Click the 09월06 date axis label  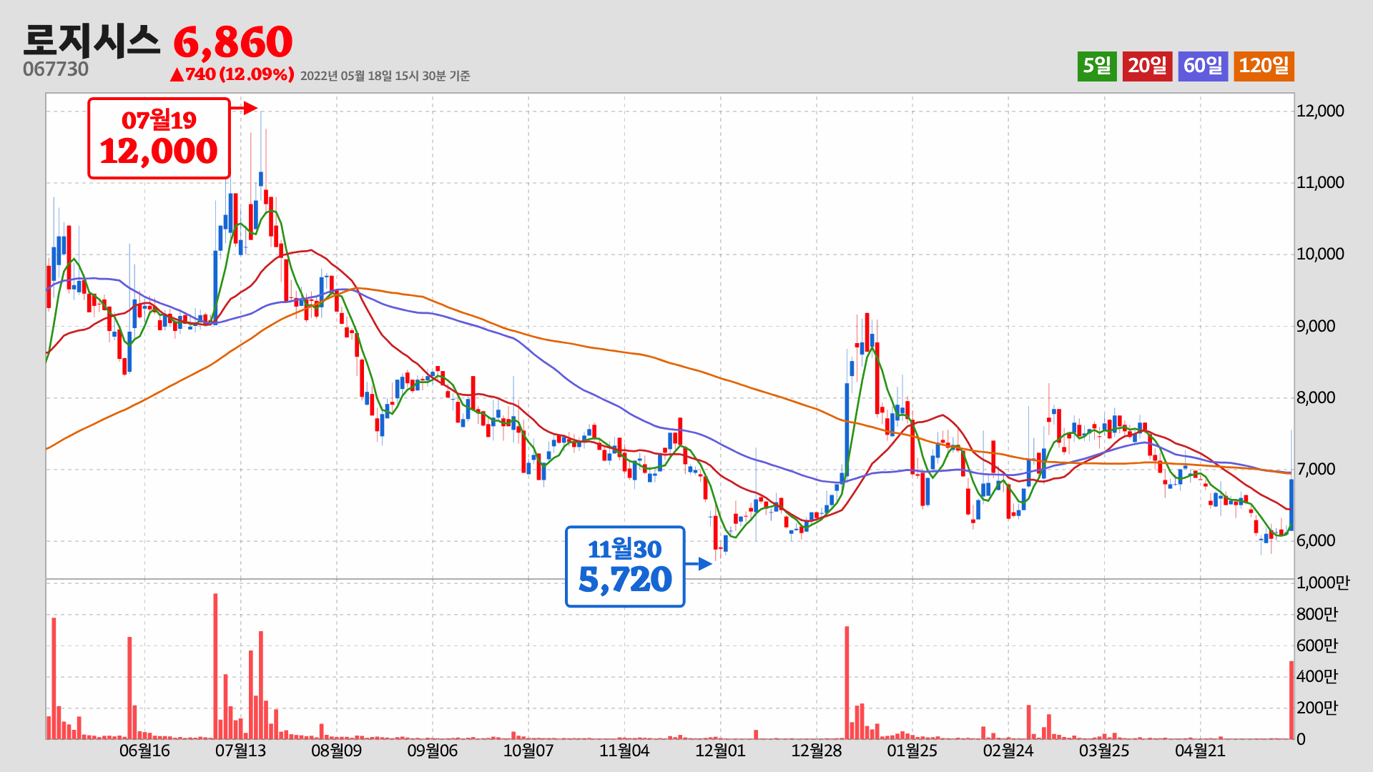tap(432, 751)
